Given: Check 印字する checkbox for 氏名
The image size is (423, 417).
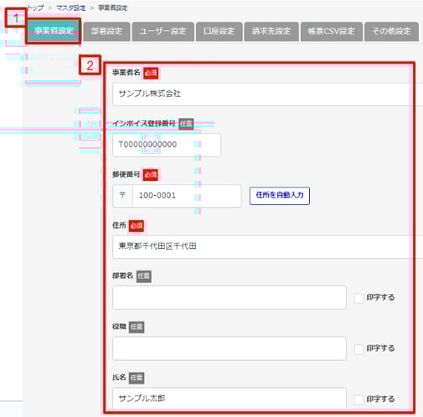Looking at the screenshot, I should (x=359, y=399).
